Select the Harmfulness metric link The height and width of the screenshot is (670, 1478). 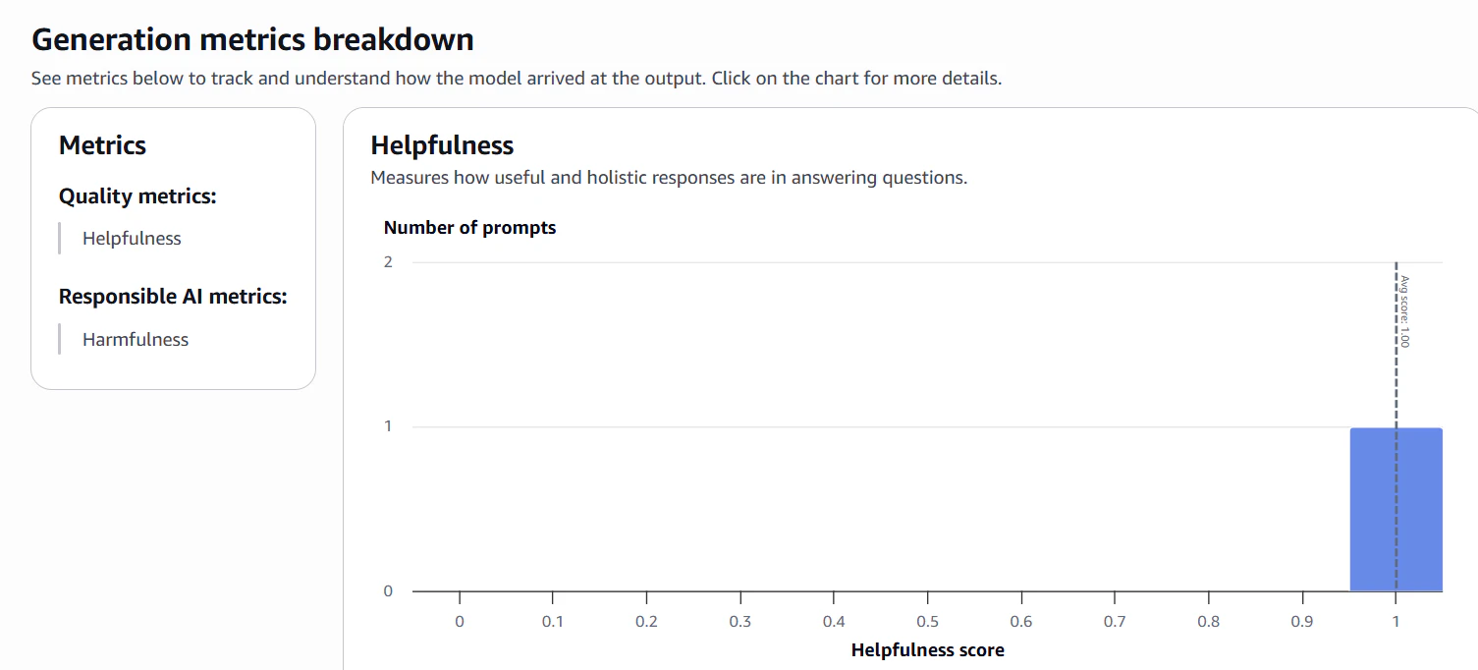[x=136, y=340]
